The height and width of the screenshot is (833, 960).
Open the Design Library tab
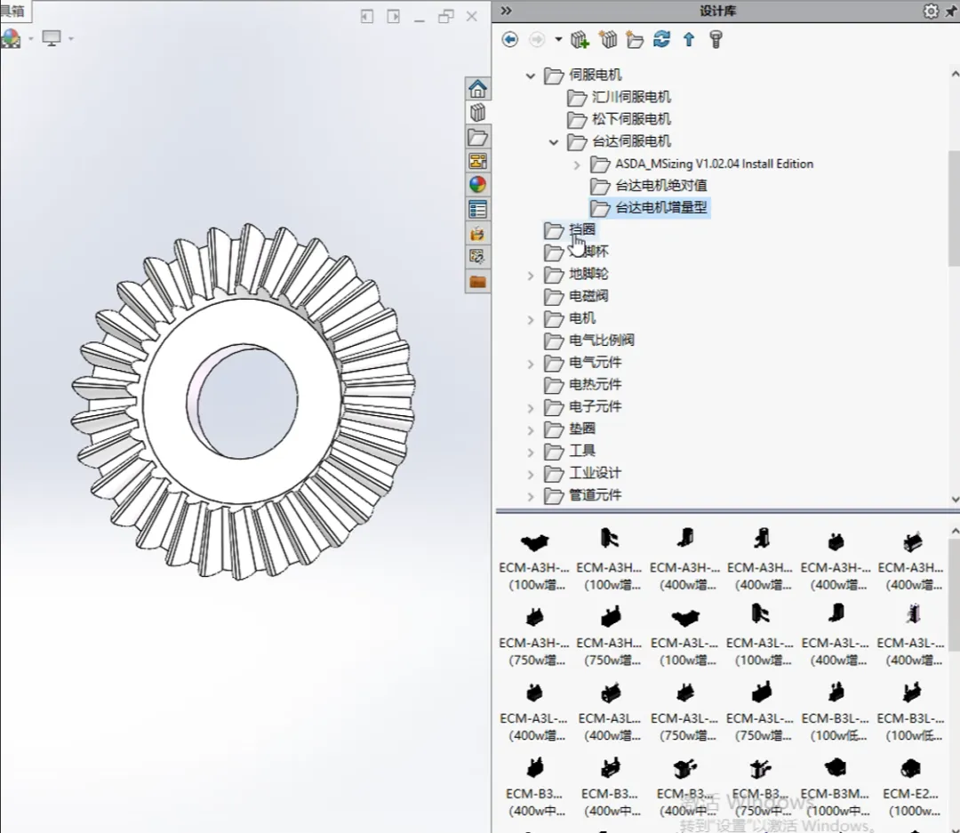click(477, 113)
